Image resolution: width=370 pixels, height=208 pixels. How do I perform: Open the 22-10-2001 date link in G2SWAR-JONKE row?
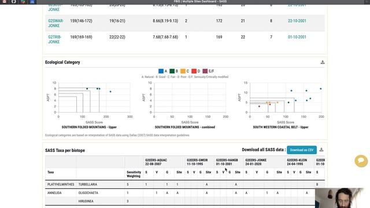click(x=297, y=21)
